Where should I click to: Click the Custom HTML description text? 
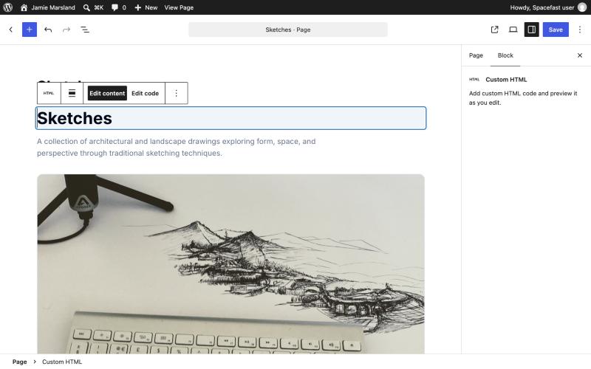[x=523, y=98]
